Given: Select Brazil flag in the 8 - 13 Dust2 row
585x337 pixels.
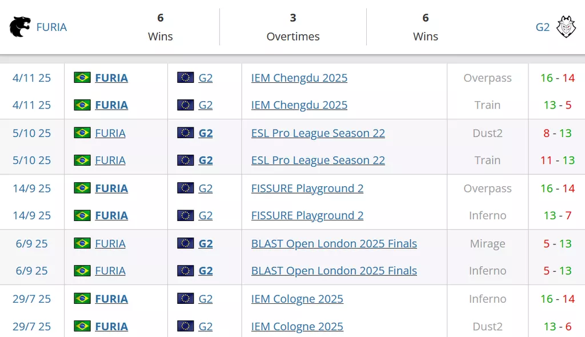Looking at the screenshot, I should point(82,133).
